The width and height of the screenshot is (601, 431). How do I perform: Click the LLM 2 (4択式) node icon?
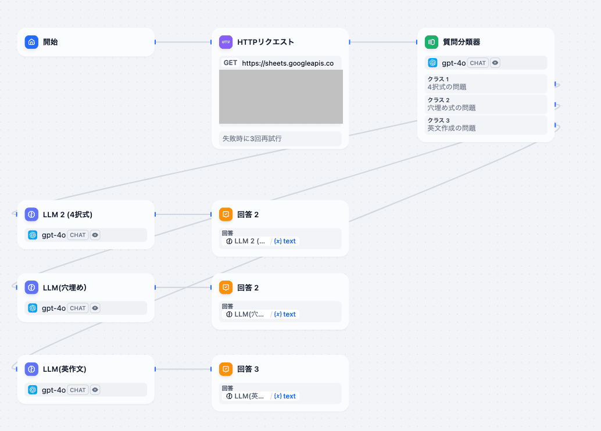(31, 214)
